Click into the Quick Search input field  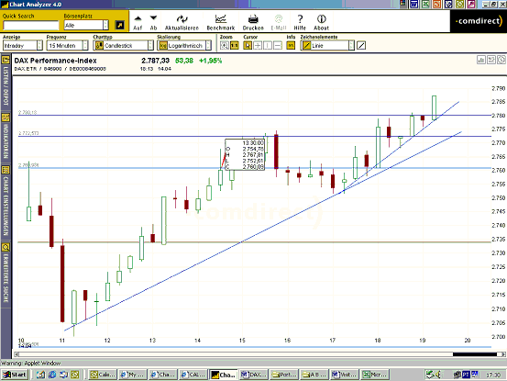tap(31, 26)
